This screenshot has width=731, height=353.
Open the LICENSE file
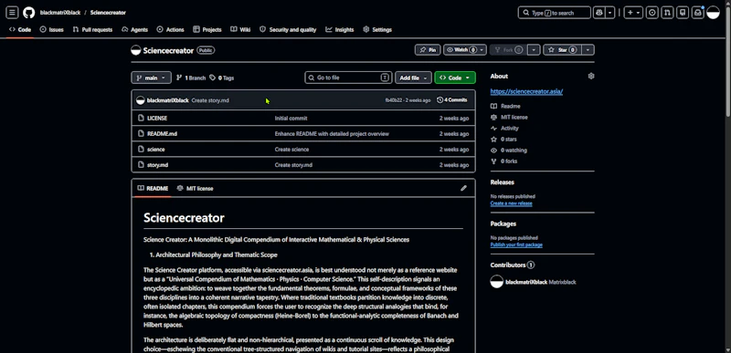[157, 119]
